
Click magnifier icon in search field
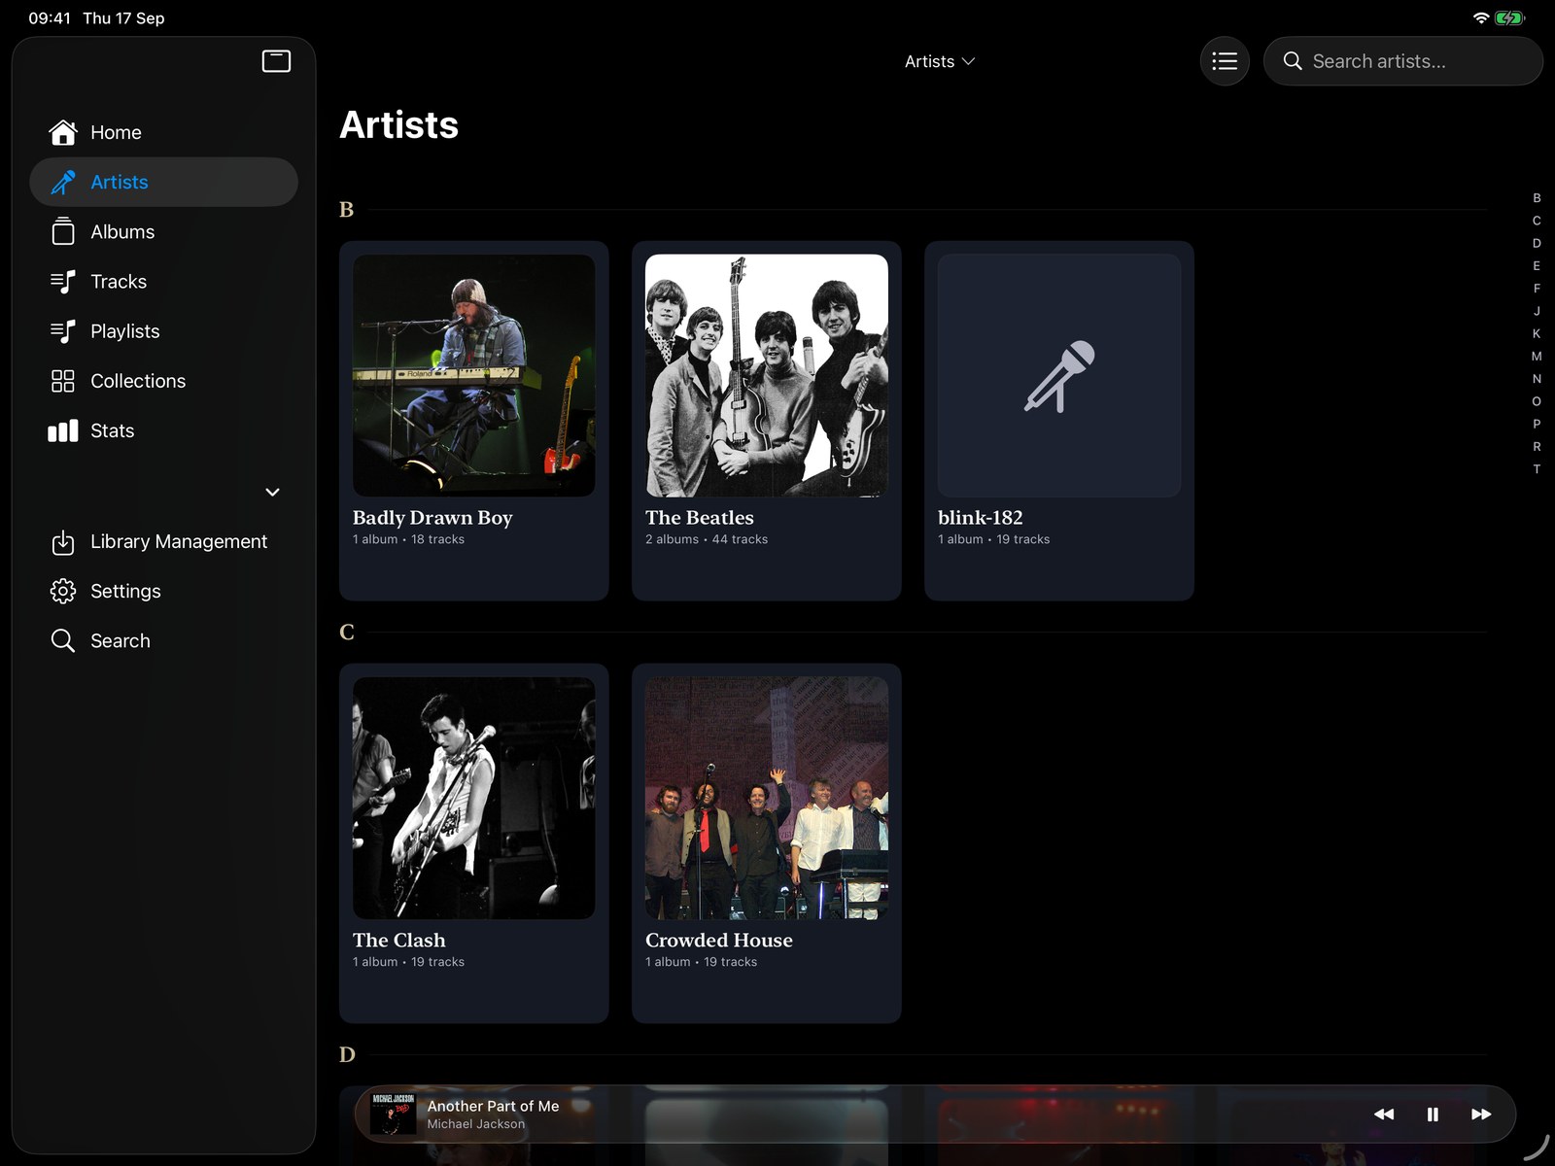point(1293,61)
